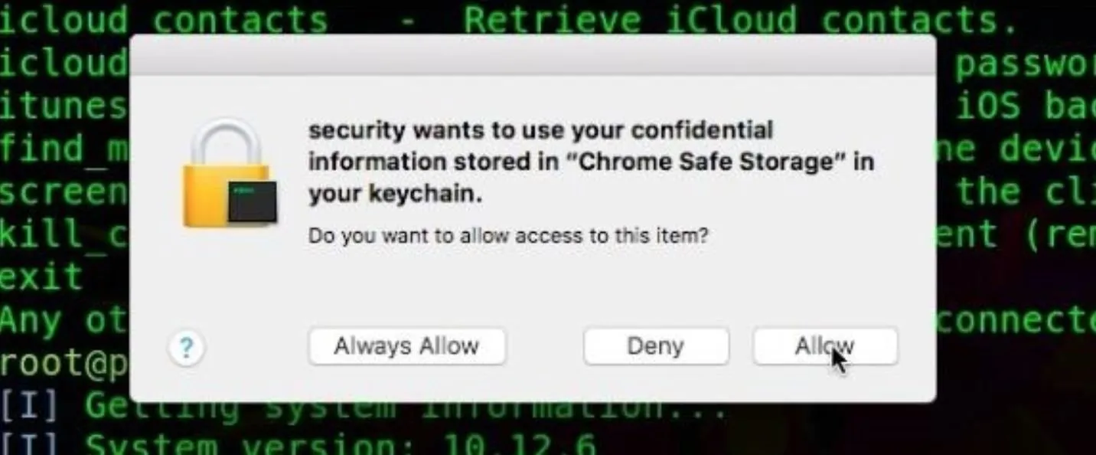Click the "icloud contacts" command text

(163, 19)
